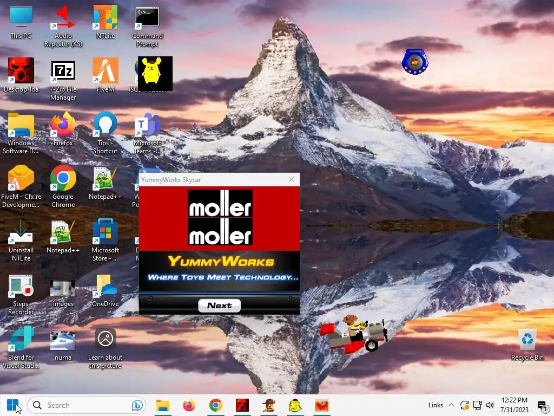Launch Firefox desktop shortcut
554x416 pixels.
(63, 129)
